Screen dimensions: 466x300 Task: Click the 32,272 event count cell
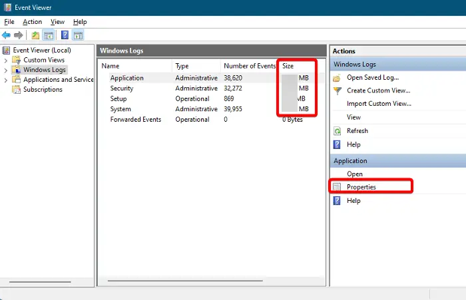tap(233, 88)
